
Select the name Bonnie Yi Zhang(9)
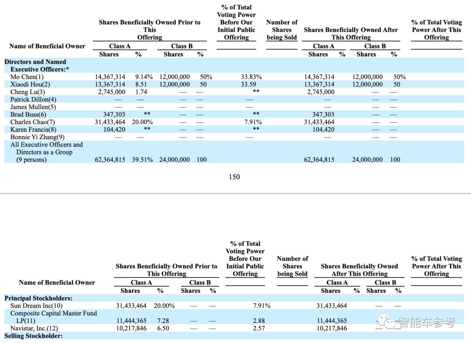pos(37,137)
